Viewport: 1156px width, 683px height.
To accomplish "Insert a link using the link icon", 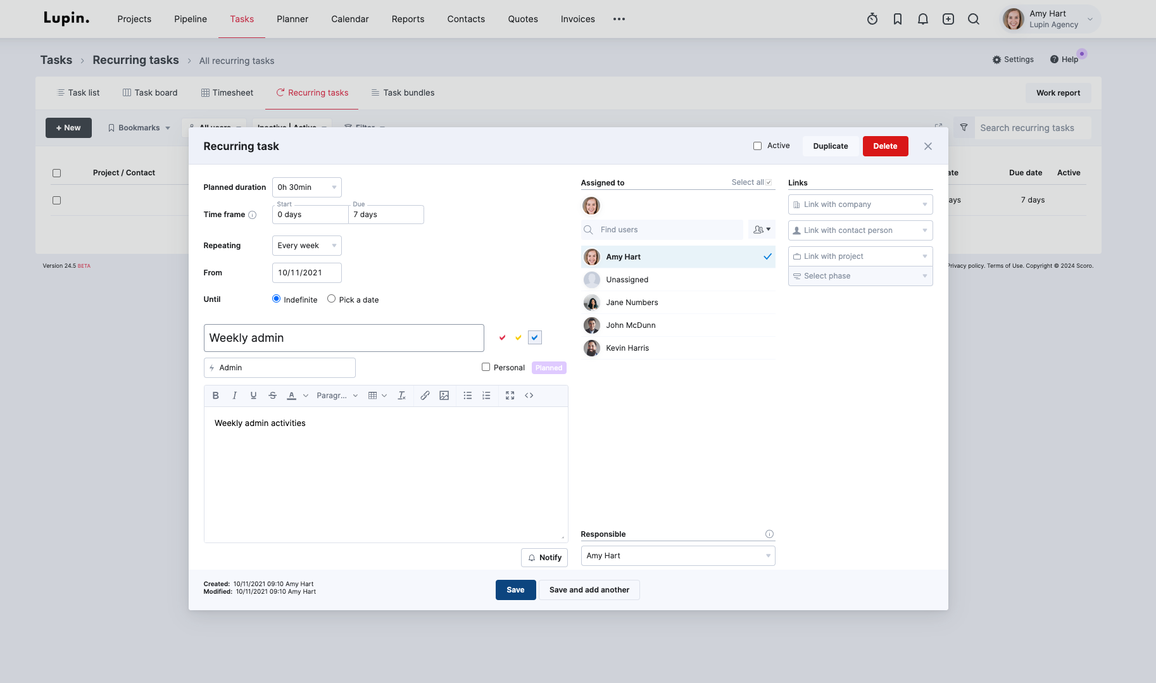I will [425, 396].
